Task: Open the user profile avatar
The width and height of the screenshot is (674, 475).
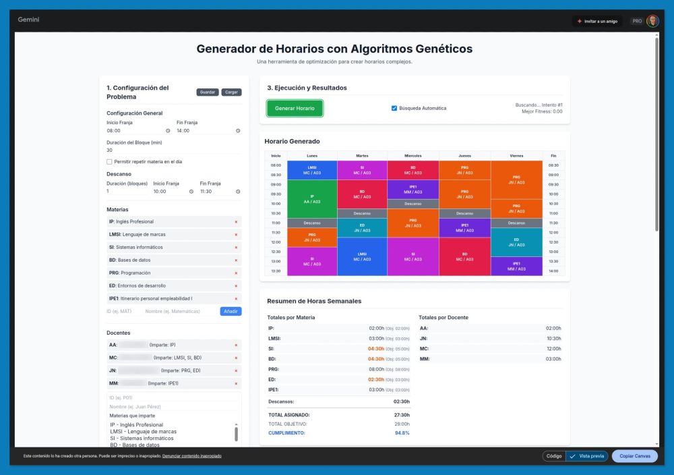Action: pos(652,21)
